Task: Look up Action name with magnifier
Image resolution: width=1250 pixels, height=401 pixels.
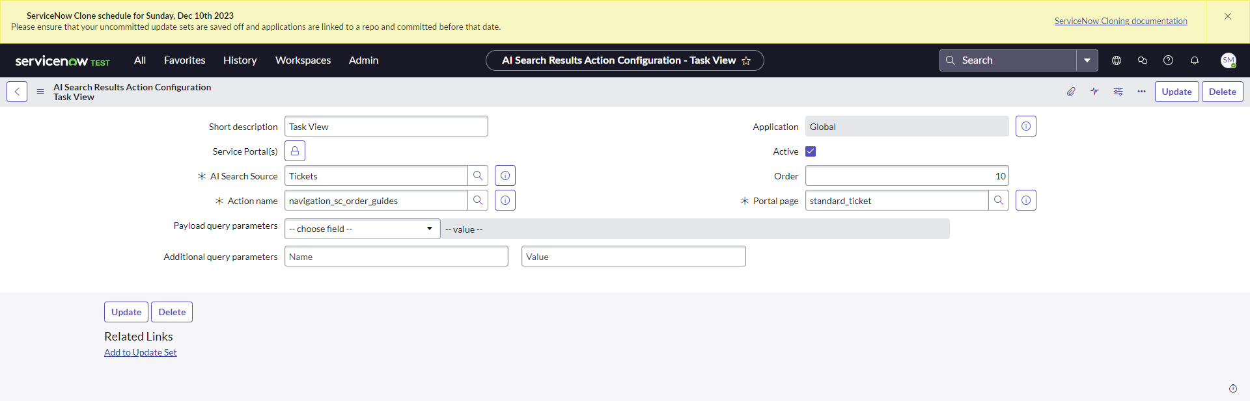Action: [478, 200]
